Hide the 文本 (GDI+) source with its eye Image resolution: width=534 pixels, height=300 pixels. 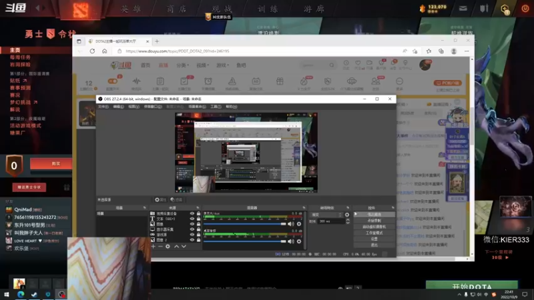[192, 219]
